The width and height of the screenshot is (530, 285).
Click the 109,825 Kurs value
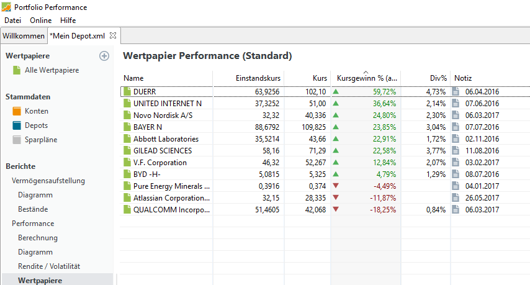point(313,127)
